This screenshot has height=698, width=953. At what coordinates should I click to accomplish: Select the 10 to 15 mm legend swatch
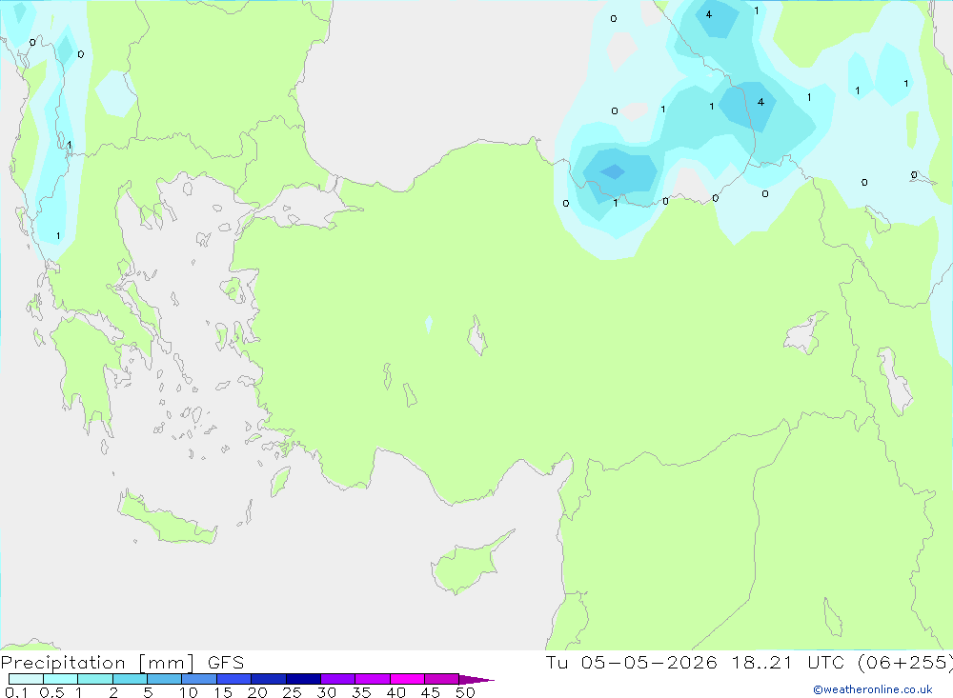199,679
